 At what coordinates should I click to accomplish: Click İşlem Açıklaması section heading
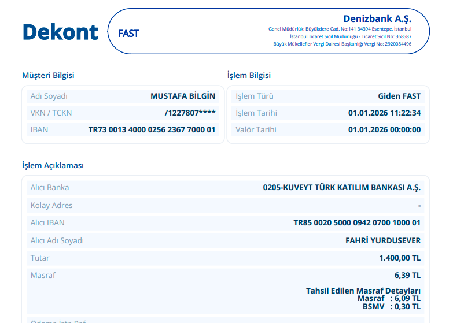pos(53,165)
